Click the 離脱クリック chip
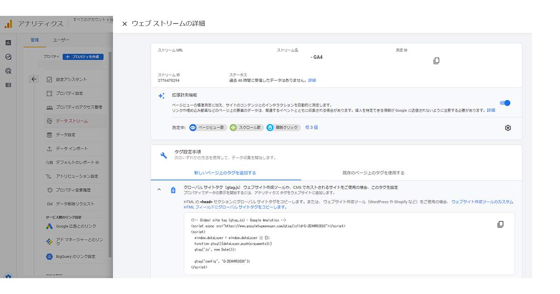This screenshot has height=294, width=560. [284, 127]
